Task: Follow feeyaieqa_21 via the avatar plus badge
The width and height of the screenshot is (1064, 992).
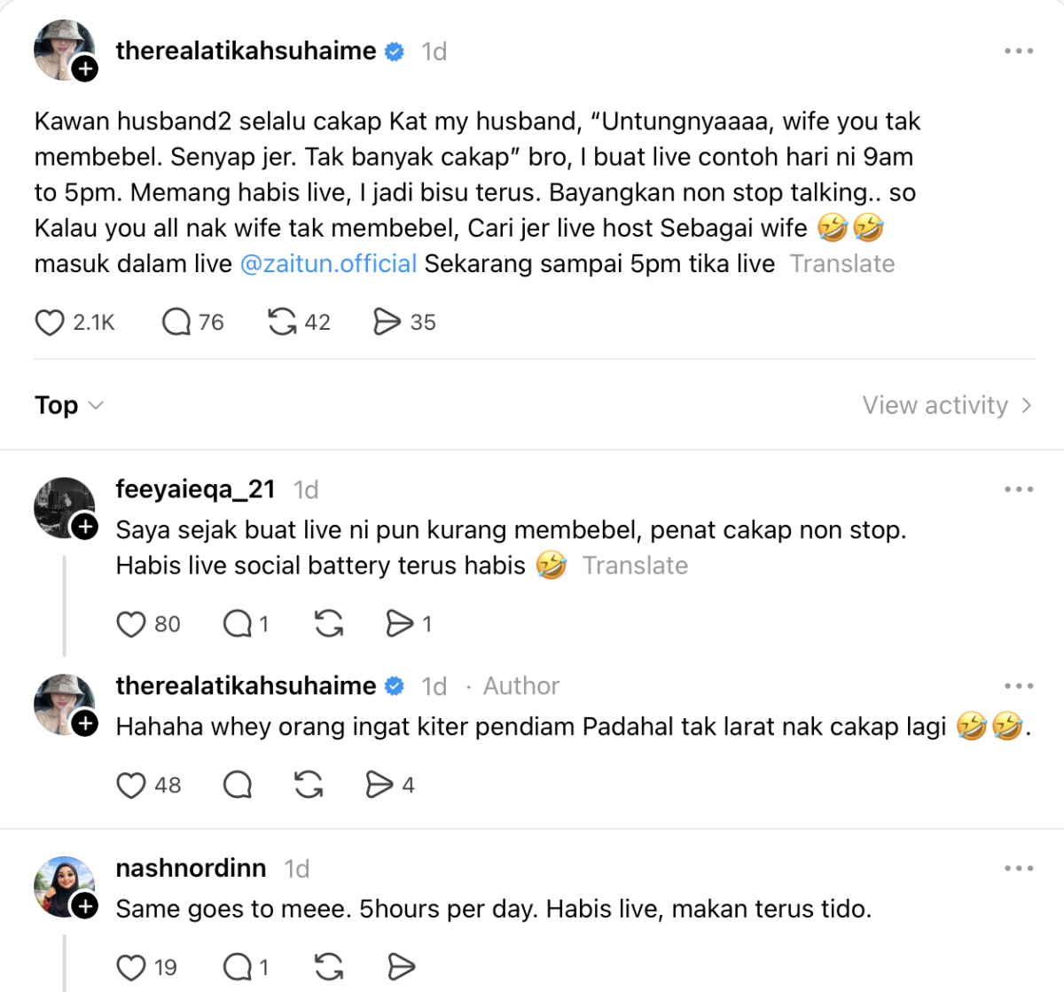Action: point(85,527)
